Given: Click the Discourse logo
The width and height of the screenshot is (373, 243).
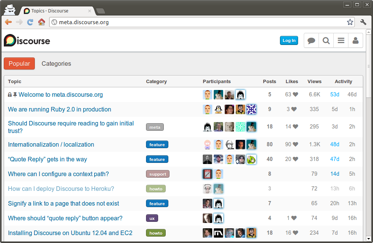Looking at the screenshot, I should 27,40.
